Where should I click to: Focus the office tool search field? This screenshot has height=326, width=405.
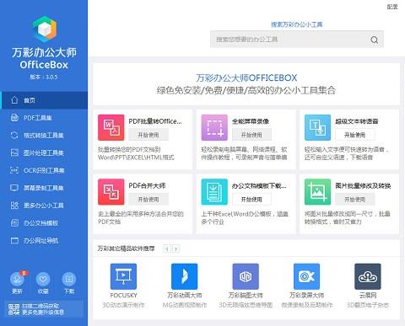297,40
